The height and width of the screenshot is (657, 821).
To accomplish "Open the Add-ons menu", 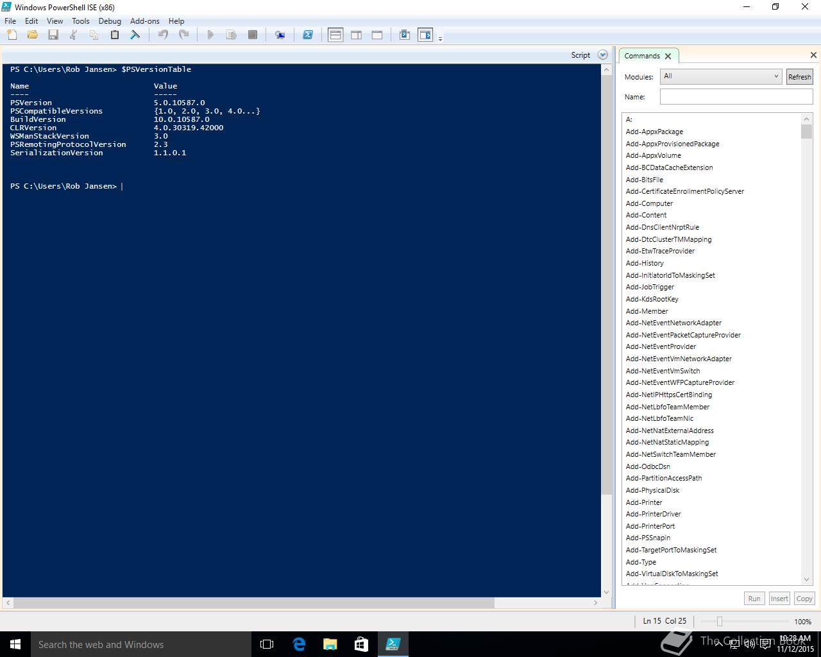I will tap(145, 21).
